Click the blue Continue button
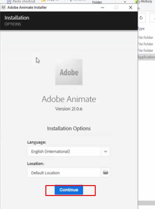 click(69, 190)
